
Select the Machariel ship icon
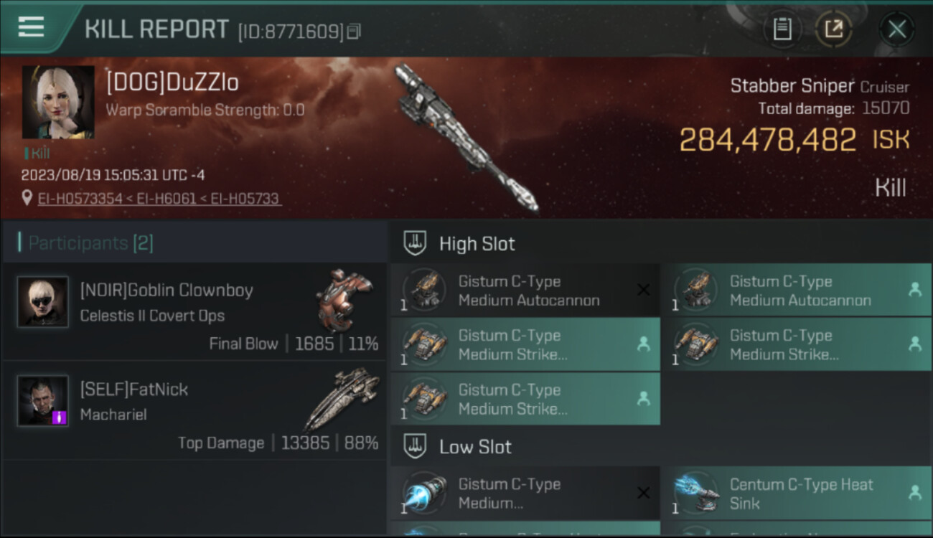341,400
